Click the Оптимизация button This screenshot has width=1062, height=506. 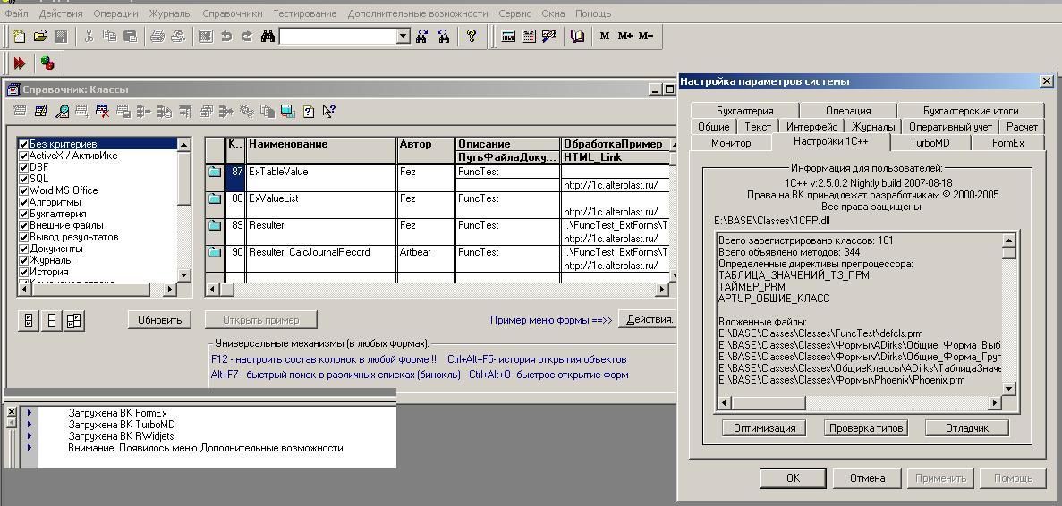[764, 428]
